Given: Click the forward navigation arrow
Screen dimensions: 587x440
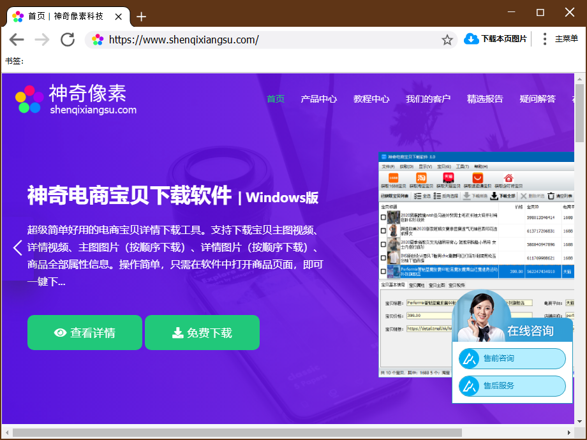Looking at the screenshot, I should (42, 40).
